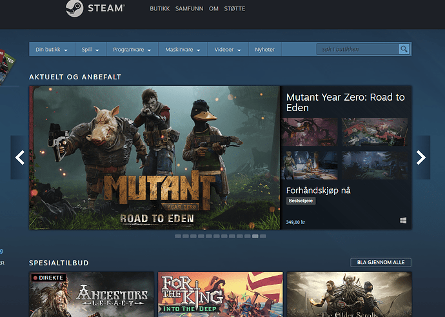View the campfire character screenshot thumbnail
445x317 pixels.
click(x=310, y=165)
